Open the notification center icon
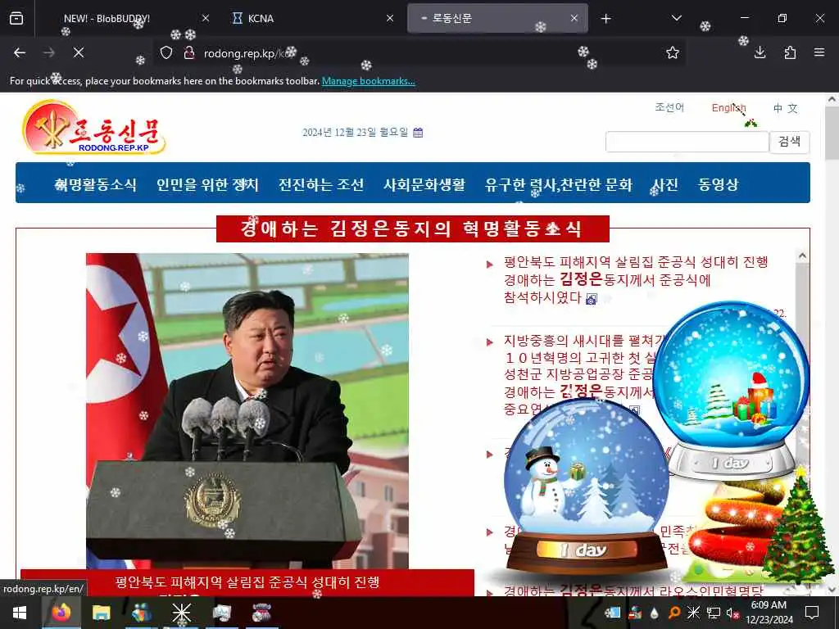This screenshot has width=839, height=629. coord(812,613)
